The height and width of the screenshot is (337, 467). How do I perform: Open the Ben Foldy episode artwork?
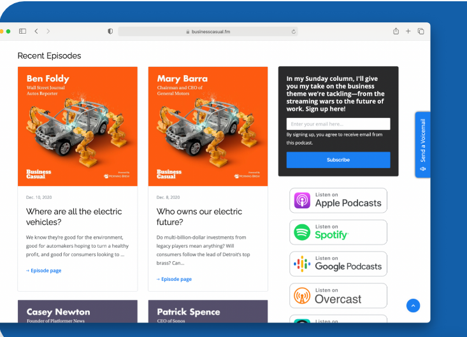[78, 127]
